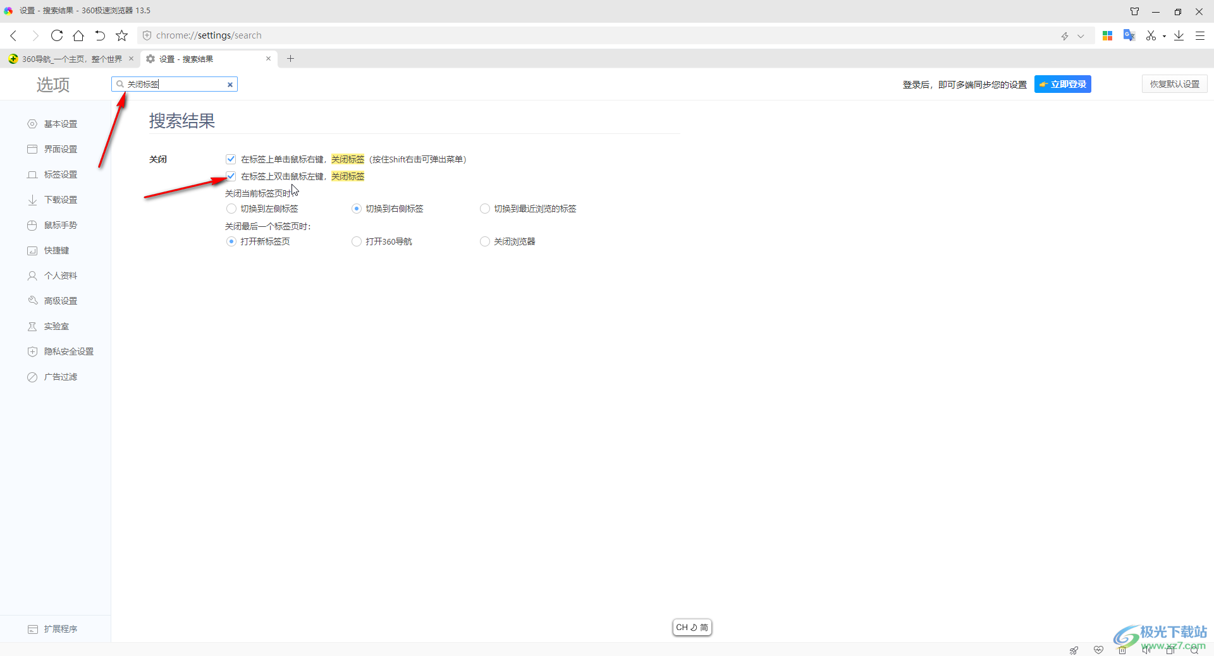Open 鼠标手势 in the sidebar

pos(61,225)
